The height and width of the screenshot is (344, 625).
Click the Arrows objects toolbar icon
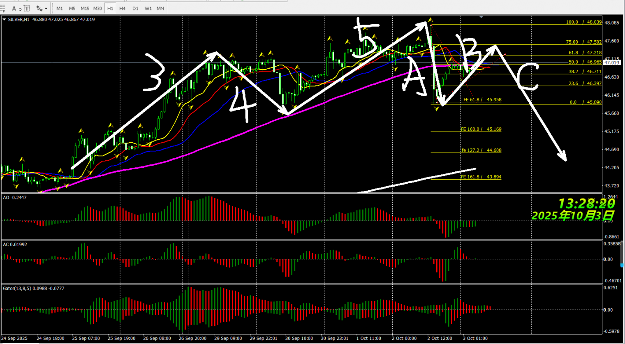[x=39, y=8]
